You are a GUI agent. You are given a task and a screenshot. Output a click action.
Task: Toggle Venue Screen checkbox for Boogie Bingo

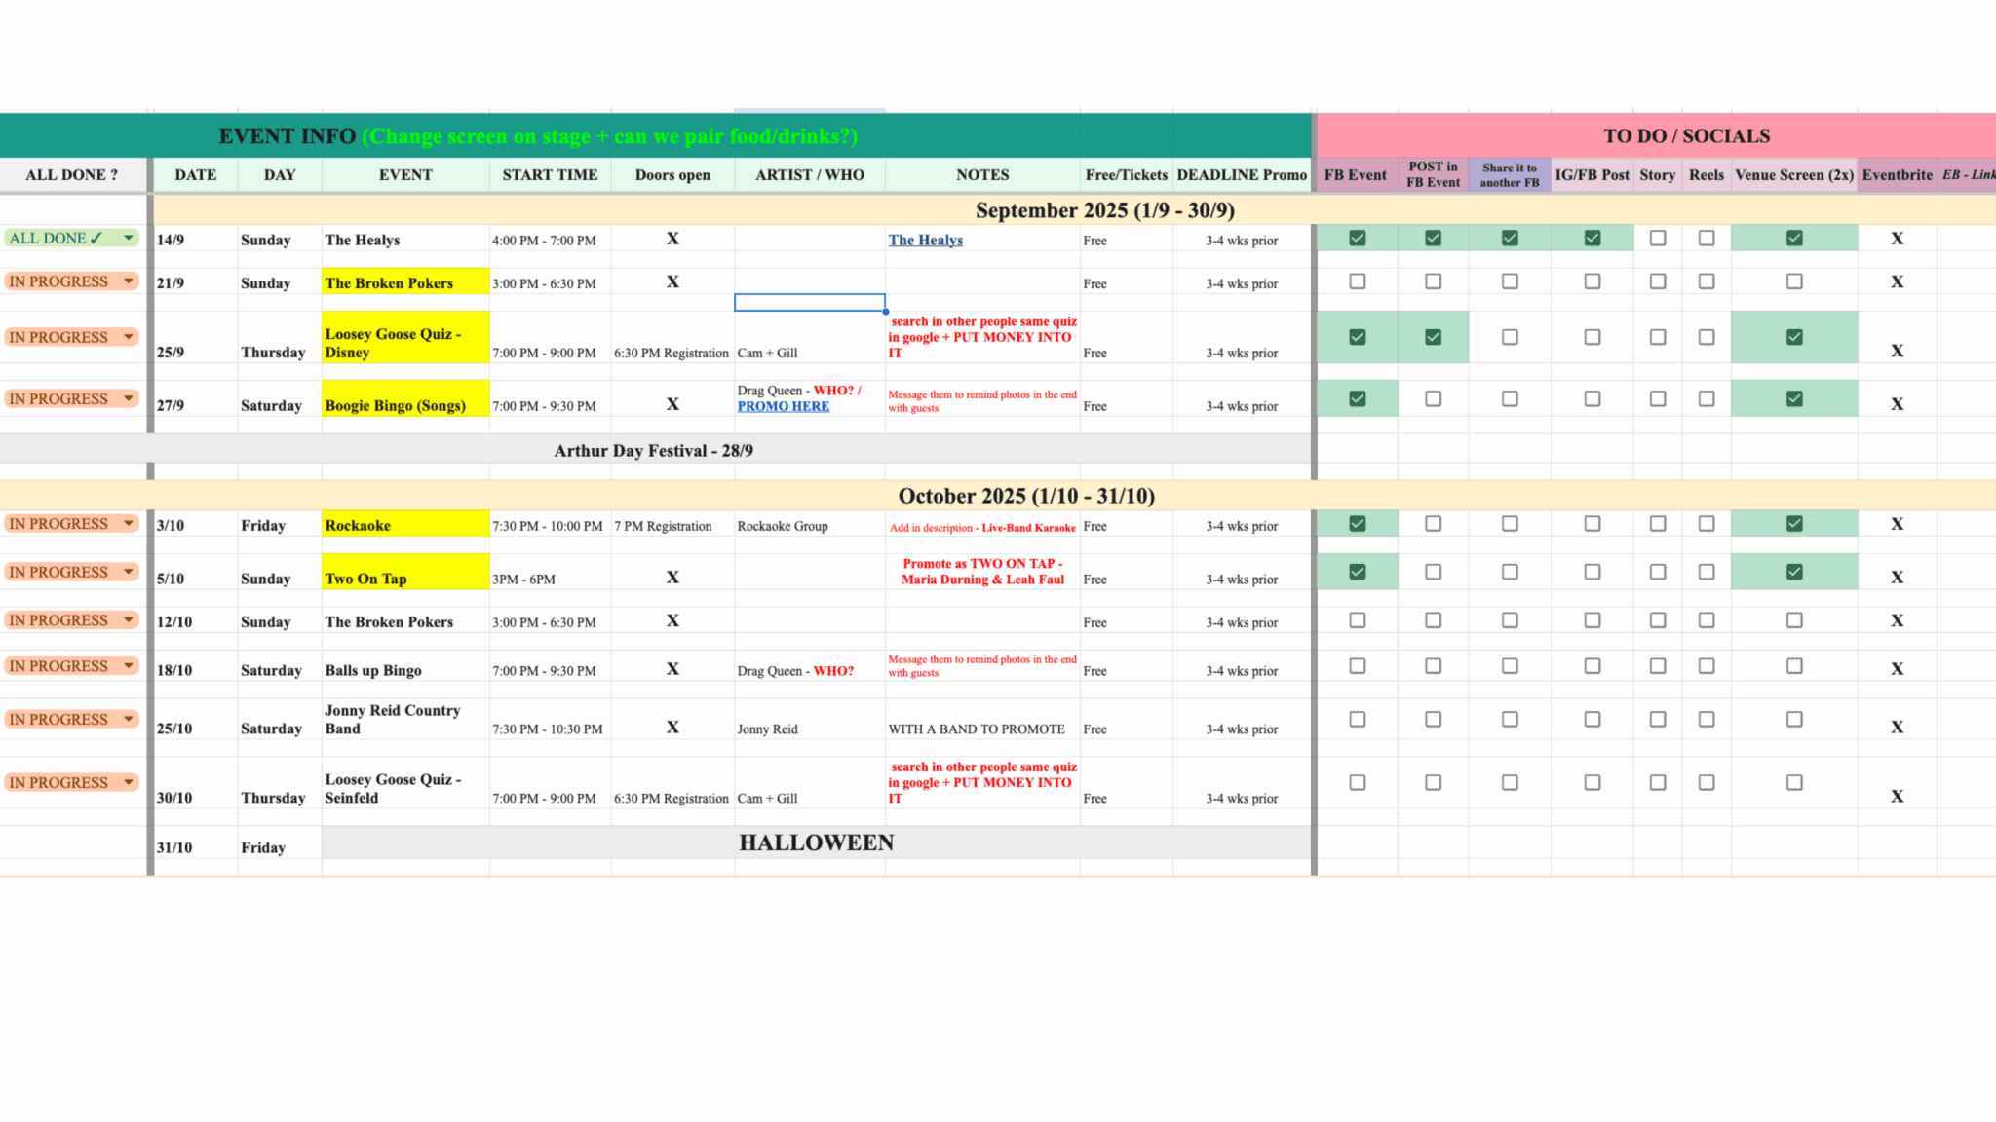pyautogui.click(x=1794, y=398)
